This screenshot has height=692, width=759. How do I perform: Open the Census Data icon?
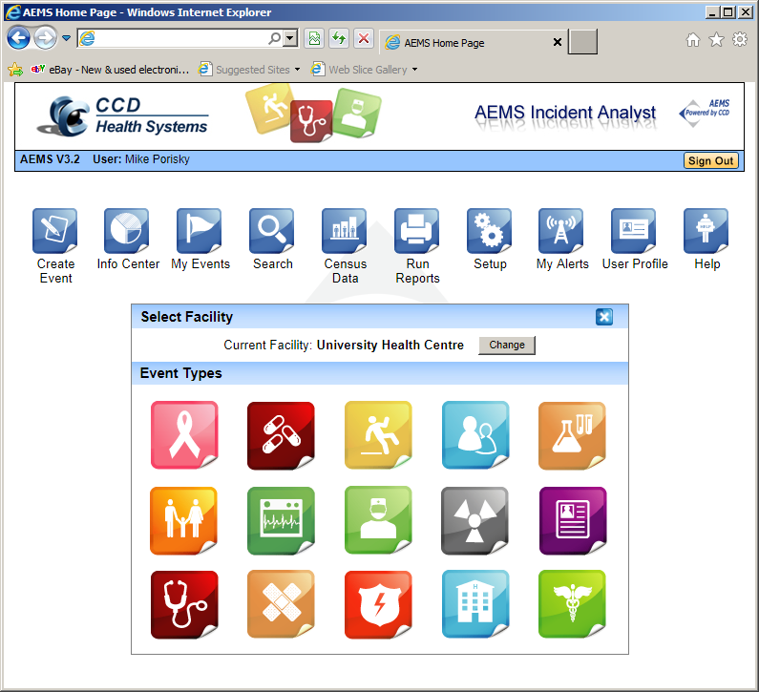click(344, 231)
